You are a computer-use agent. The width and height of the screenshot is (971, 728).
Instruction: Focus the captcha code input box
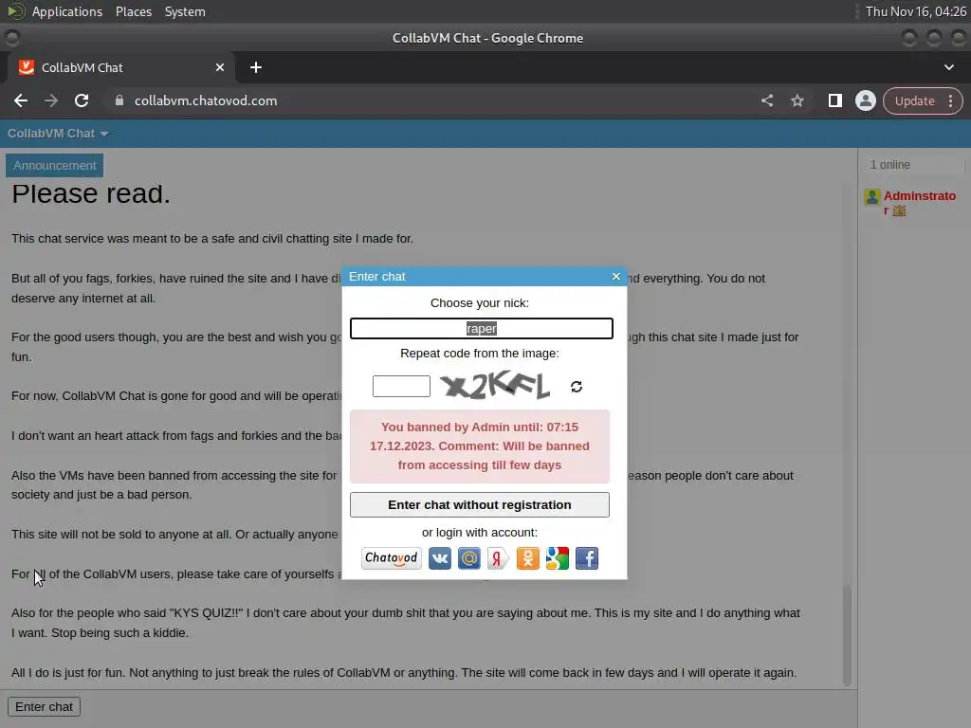(x=401, y=387)
